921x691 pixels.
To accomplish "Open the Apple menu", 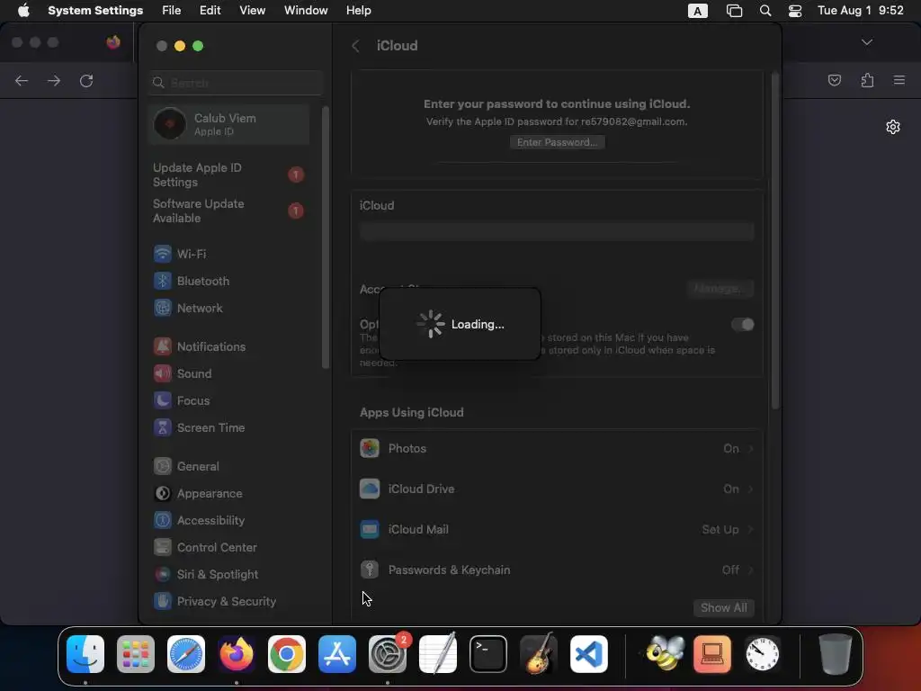I will pyautogui.click(x=23, y=11).
